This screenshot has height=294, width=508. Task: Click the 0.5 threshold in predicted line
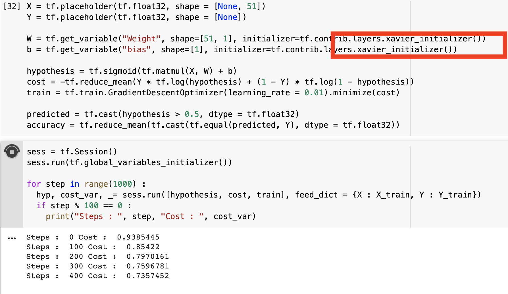pyautogui.click(x=192, y=114)
